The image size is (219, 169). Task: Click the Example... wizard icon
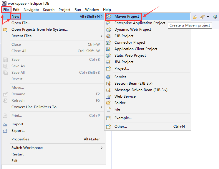pyautogui.click(x=108, y=118)
